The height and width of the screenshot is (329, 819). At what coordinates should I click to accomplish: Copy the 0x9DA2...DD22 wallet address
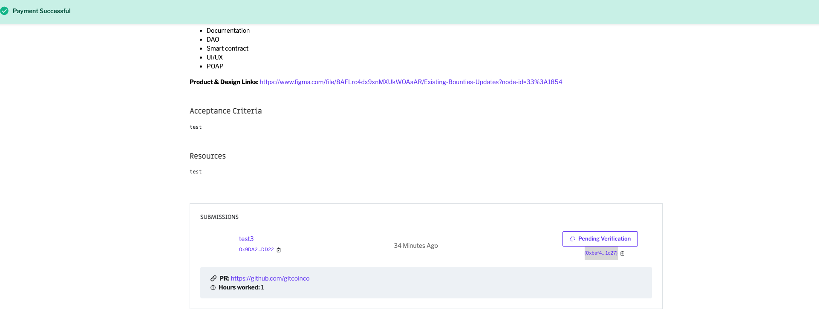(x=279, y=250)
